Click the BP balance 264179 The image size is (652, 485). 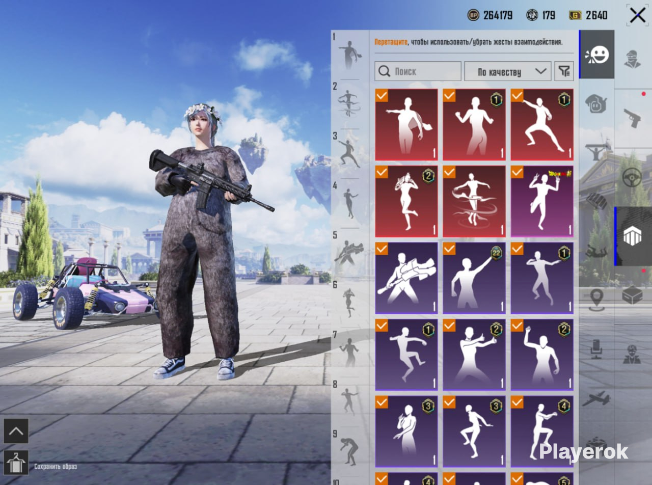(x=498, y=15)
